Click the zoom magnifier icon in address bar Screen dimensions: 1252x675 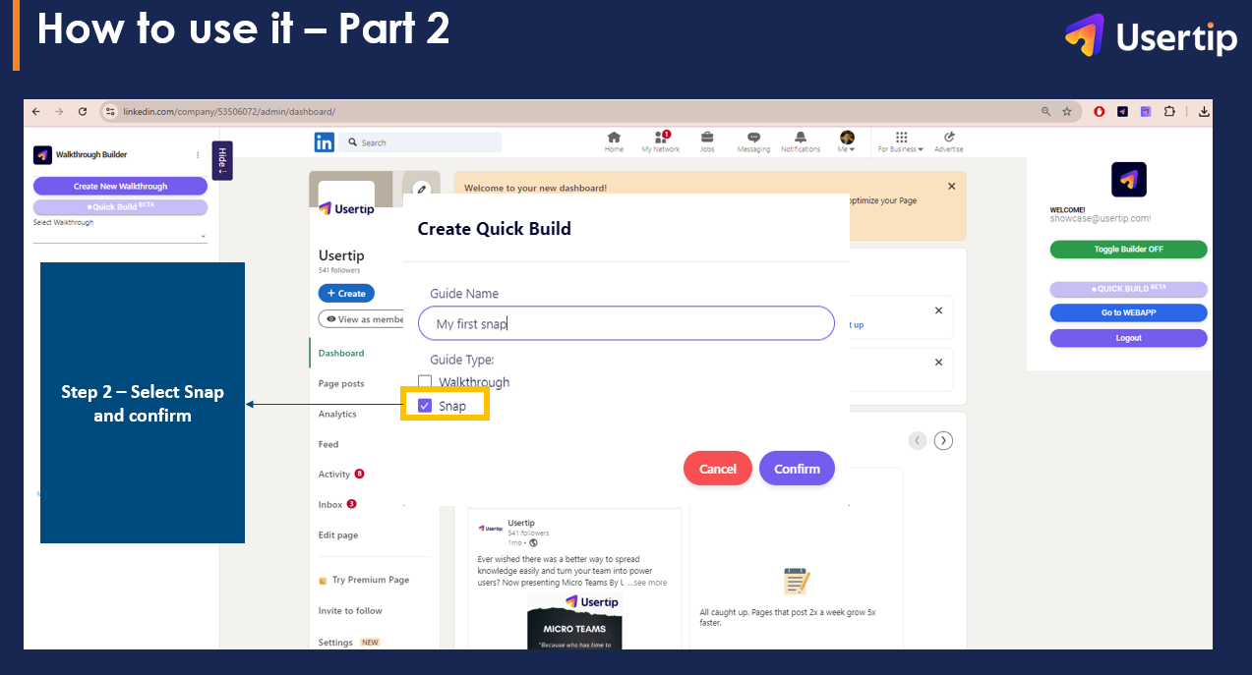point(1045,112)
